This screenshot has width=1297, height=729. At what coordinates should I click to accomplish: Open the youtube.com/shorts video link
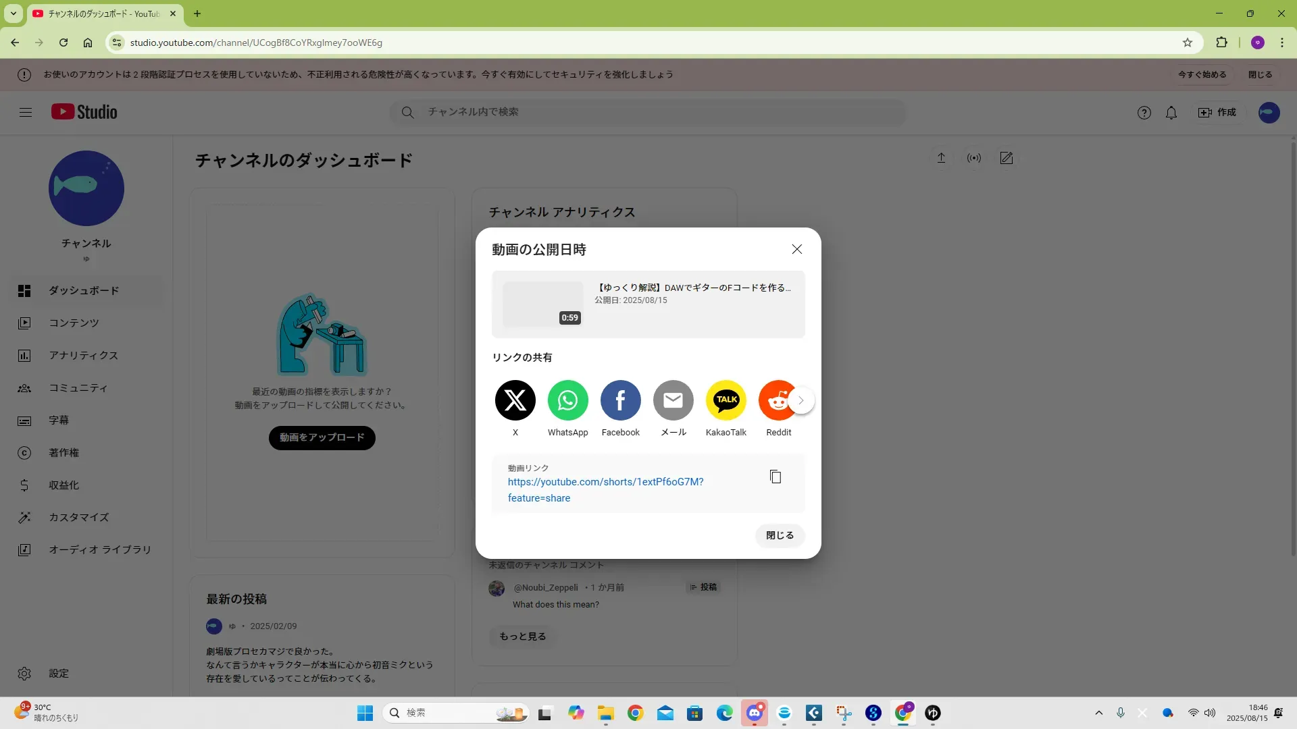coord(605,482)
